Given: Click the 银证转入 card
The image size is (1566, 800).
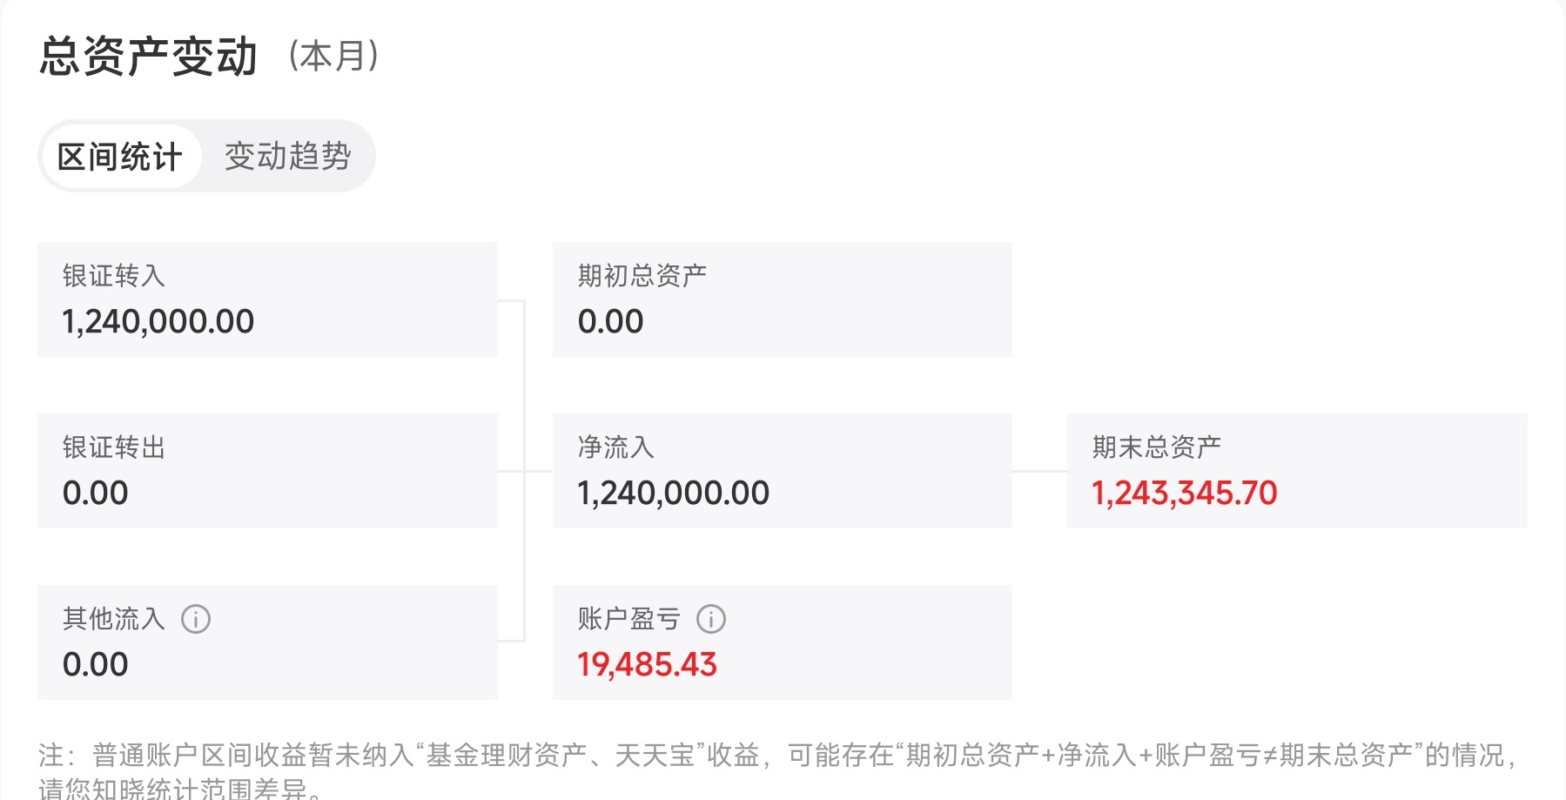Looking at the screenshot, I should click(267, 299).
